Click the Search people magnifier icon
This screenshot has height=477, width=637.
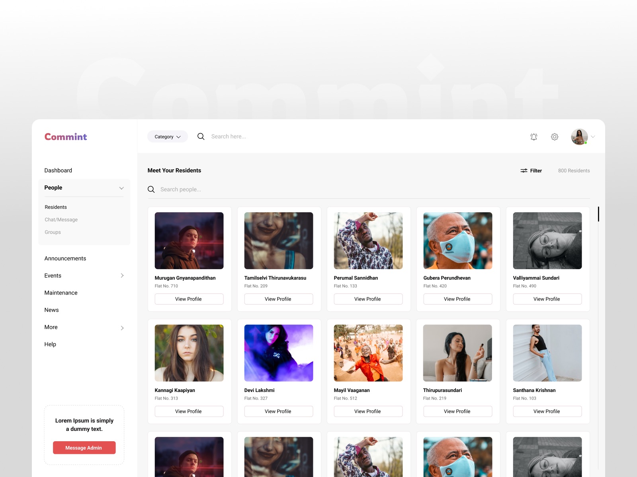pyautogui.click(x=151, y=189)
